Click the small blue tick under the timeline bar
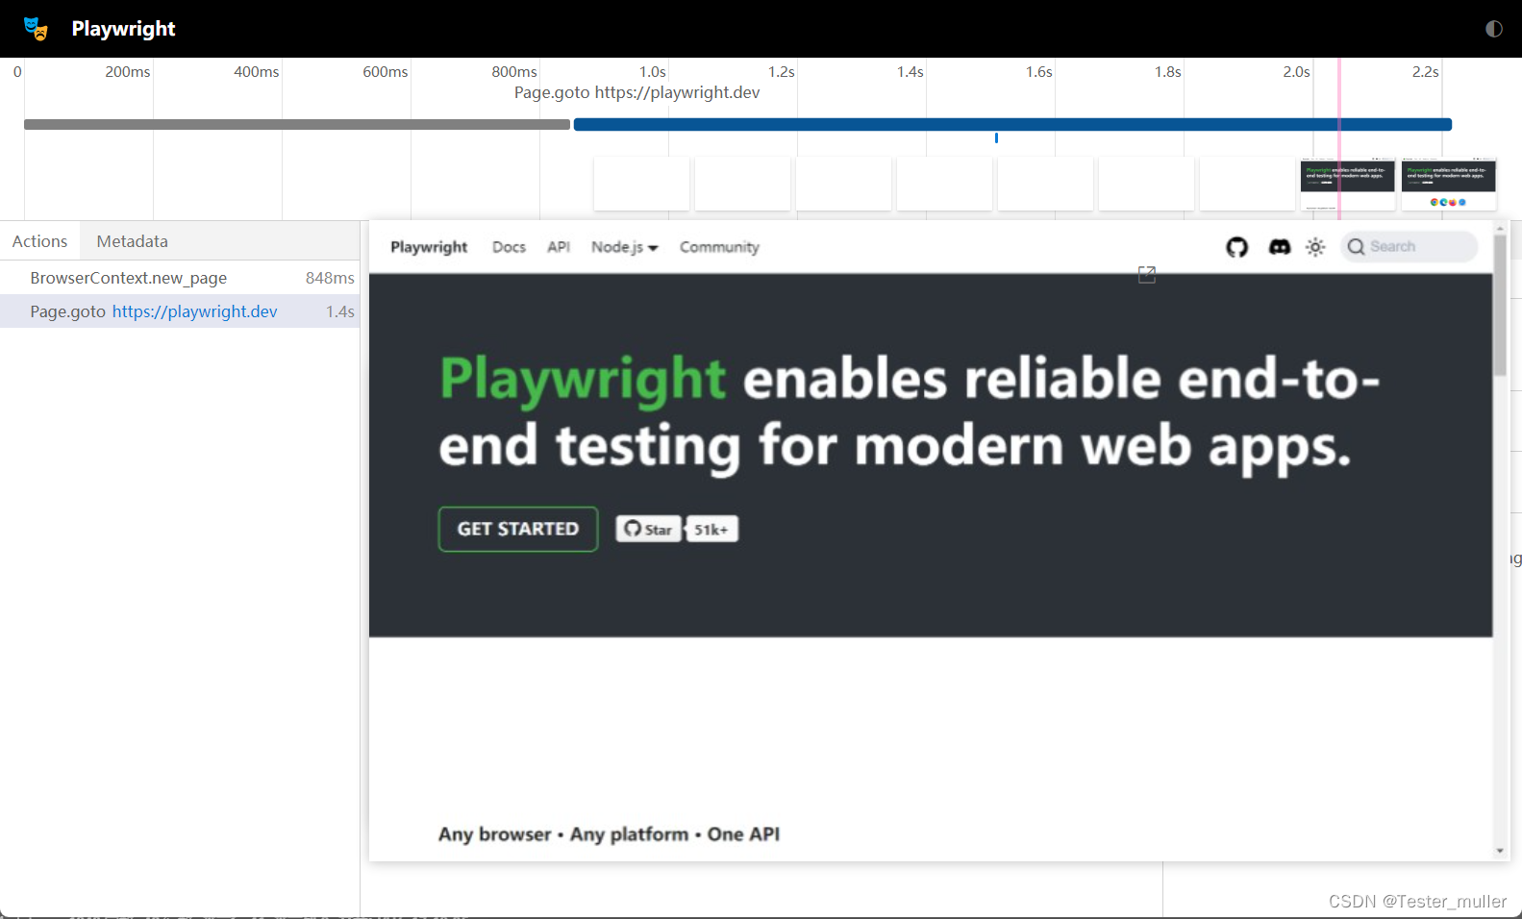This screenshot has height=919, width=1522. tap(996, 138)
